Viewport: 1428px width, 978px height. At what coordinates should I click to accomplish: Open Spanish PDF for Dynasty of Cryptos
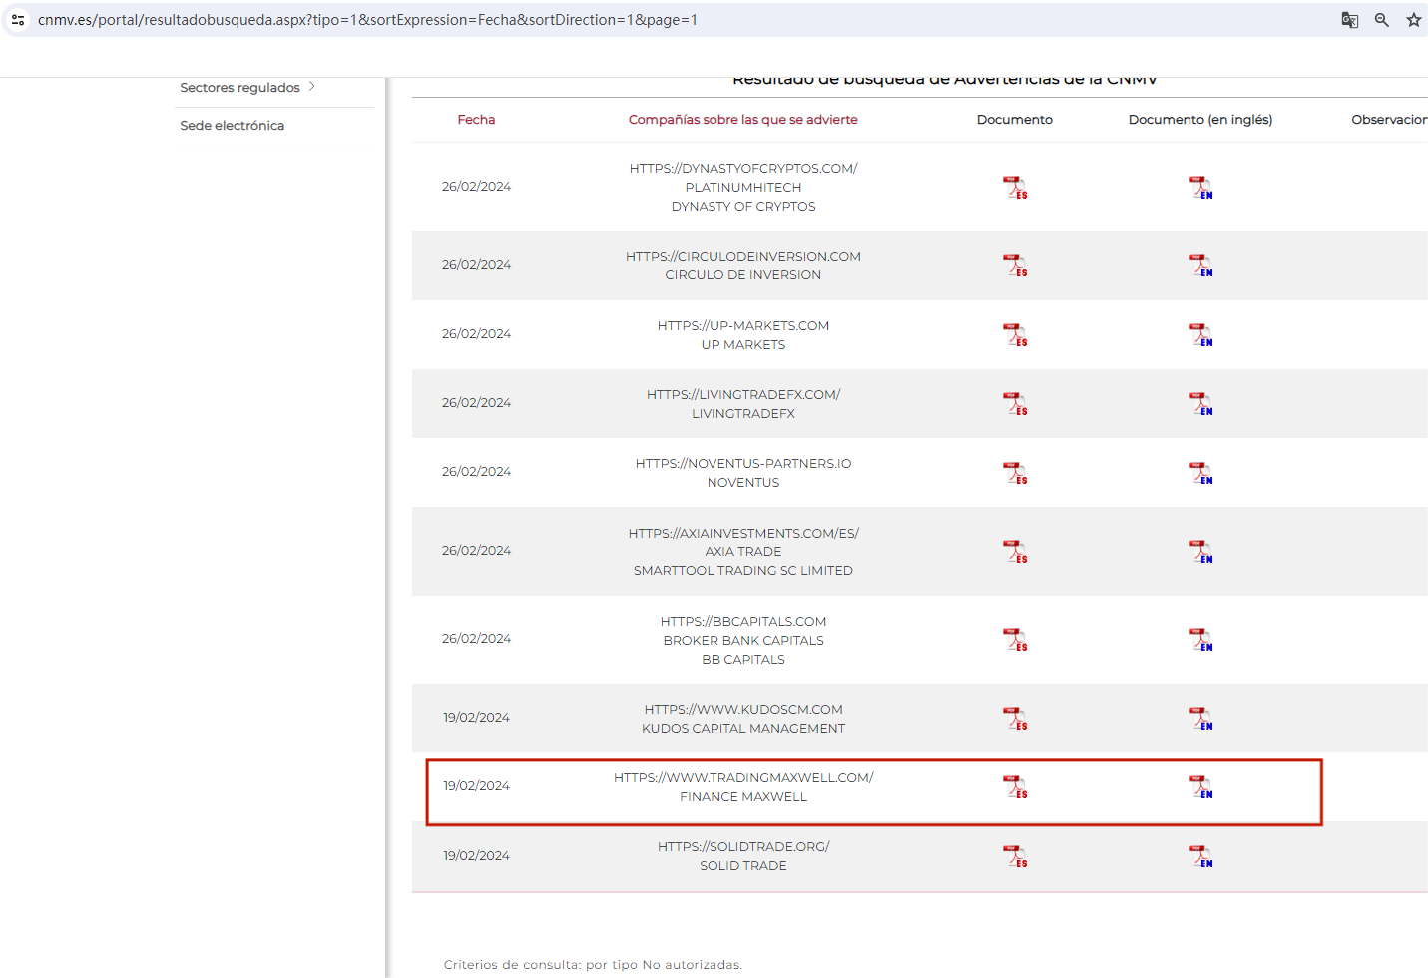(x=1015, y=188)
